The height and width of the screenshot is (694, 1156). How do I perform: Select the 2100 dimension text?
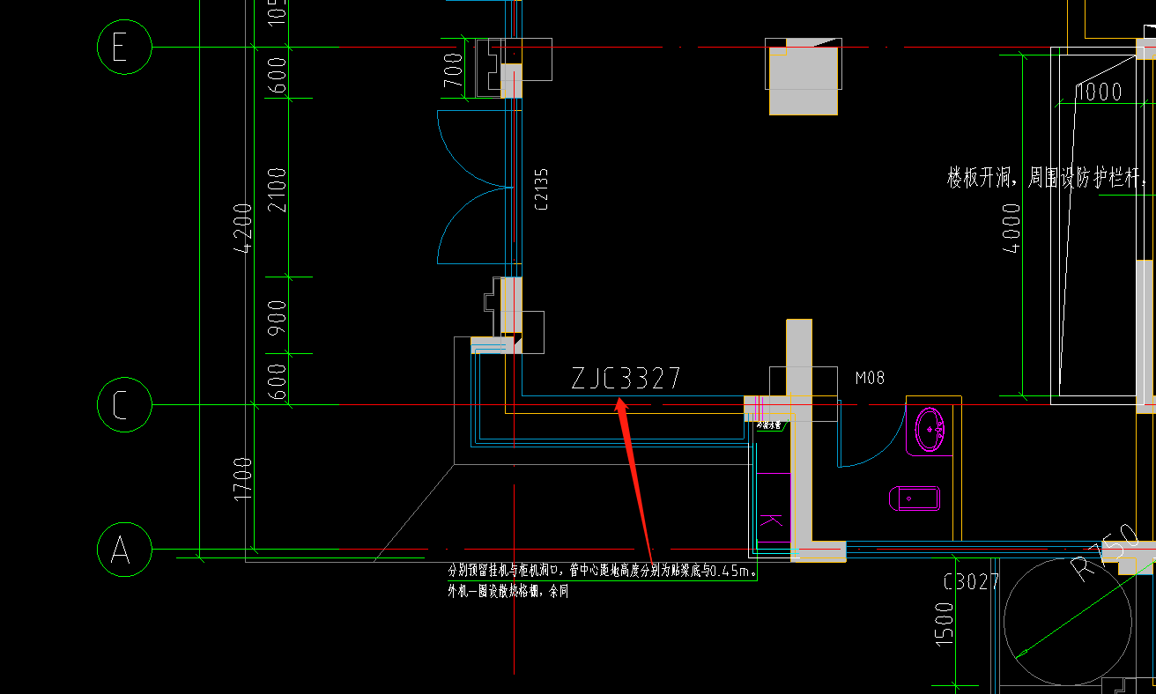(x=277, y=190)
